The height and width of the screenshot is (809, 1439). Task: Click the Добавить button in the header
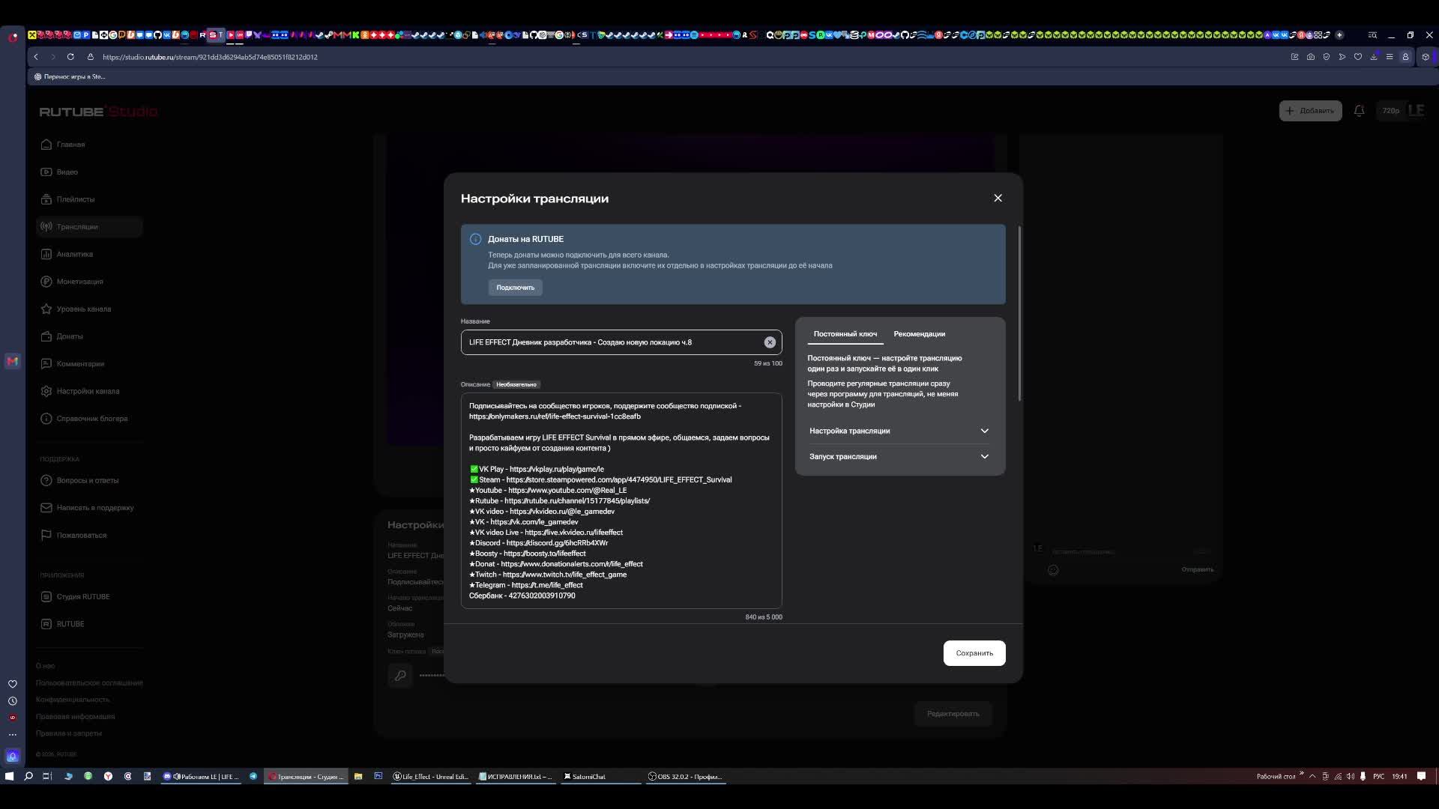pyautogui.click(x=1310, y=111)
